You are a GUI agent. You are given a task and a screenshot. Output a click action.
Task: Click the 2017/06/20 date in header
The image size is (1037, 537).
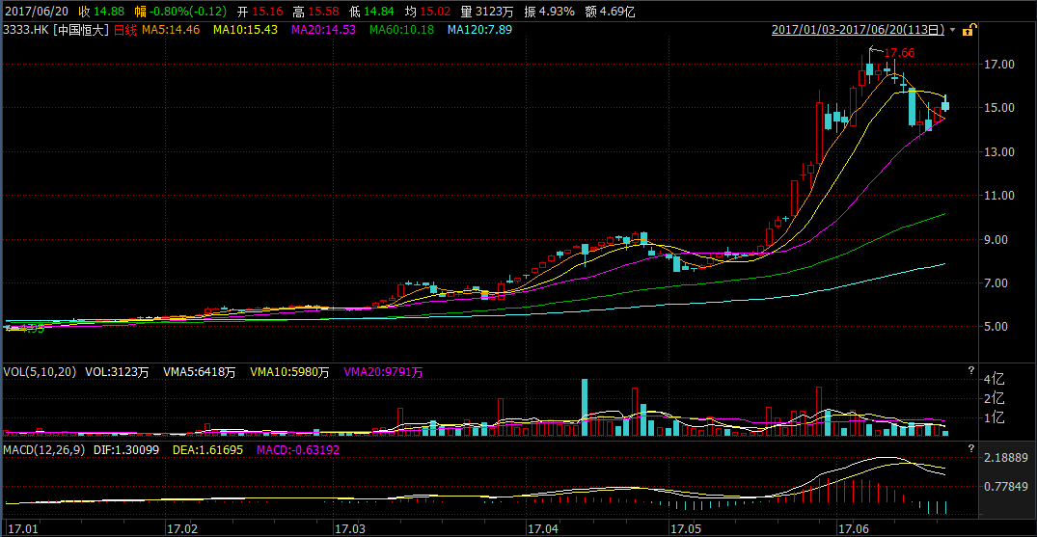35,12
